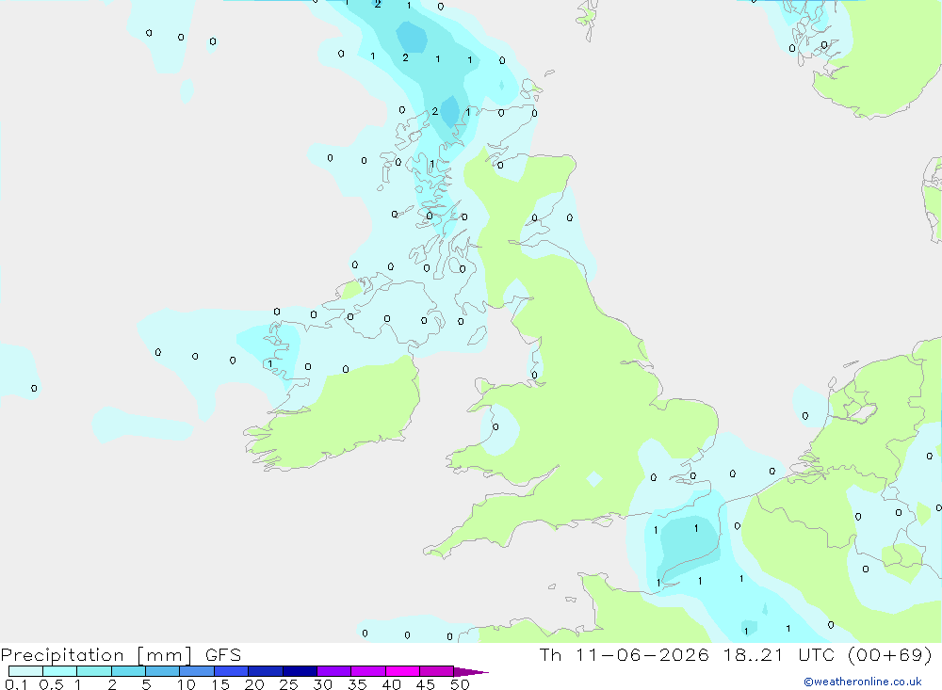Viewport: 942px width, 690px height.
Task: Click the "18..21" hour range in footer
Action: (754, 654)
